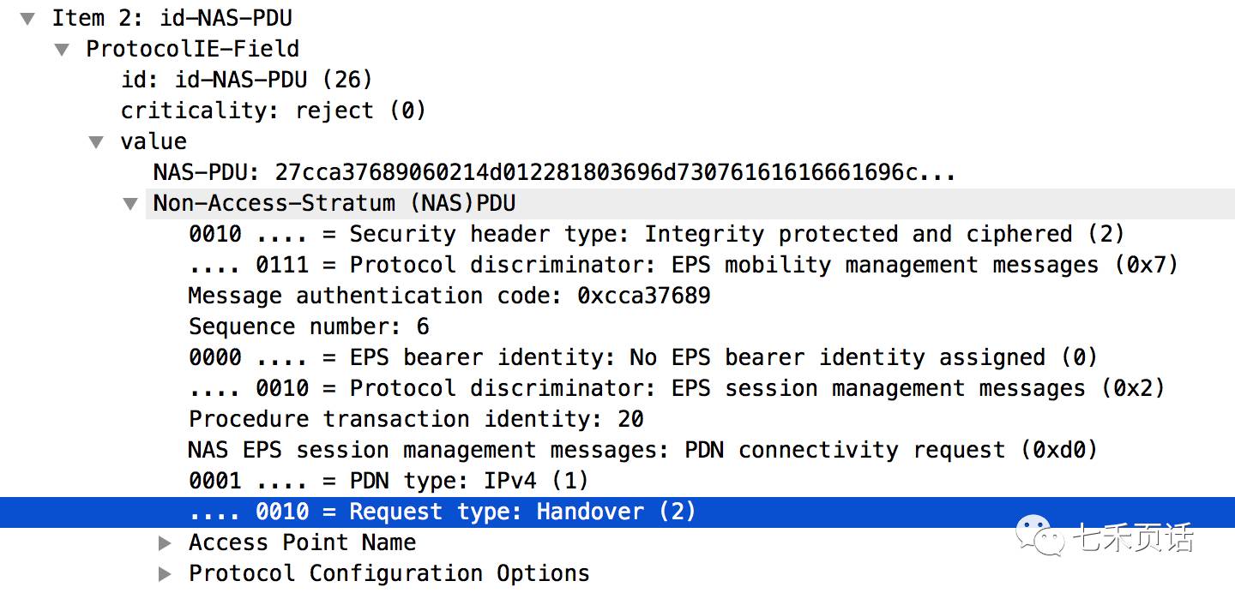The image size is (1235, 593).
Task: Select Security header type row
Action: (656, 234)
